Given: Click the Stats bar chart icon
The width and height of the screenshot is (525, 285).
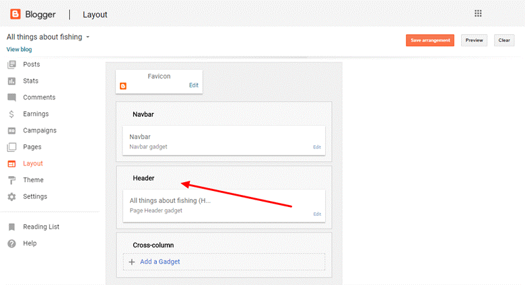Looking at the screenshot, I should [x=11, y=81].
